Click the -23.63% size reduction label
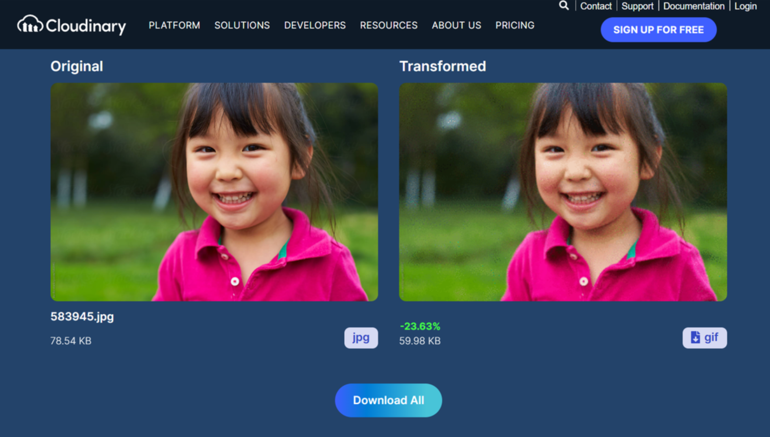Image resolution: width=770 pixels, height=437 pixels. click(x=420, y=326)
